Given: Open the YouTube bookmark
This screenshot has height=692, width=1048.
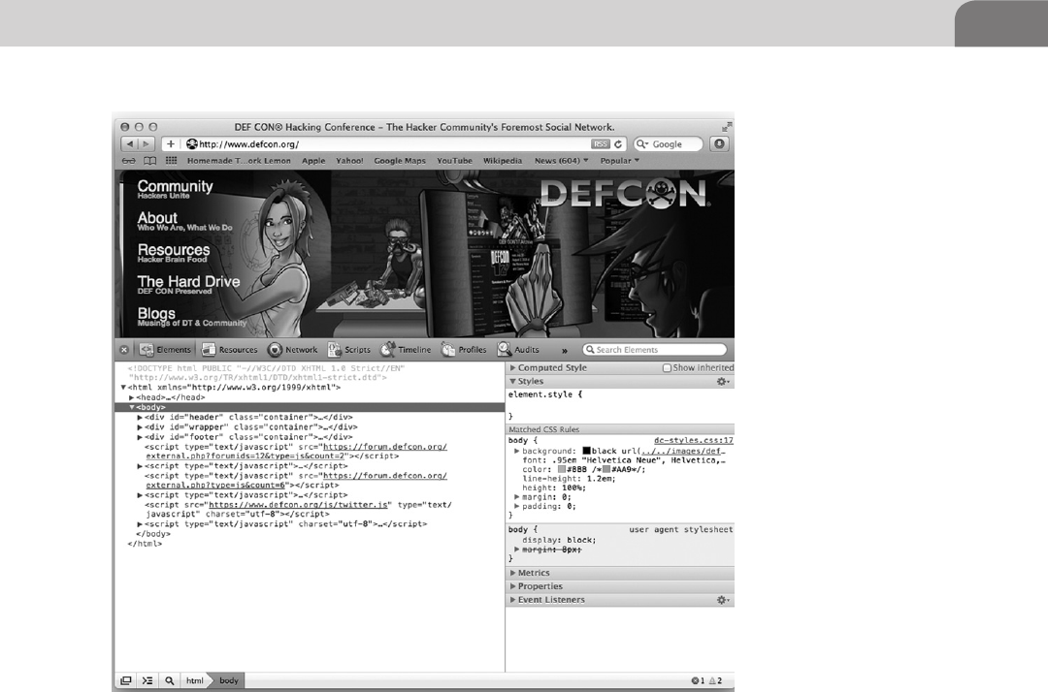Looking at the screenshot, I should coord(454,161).
